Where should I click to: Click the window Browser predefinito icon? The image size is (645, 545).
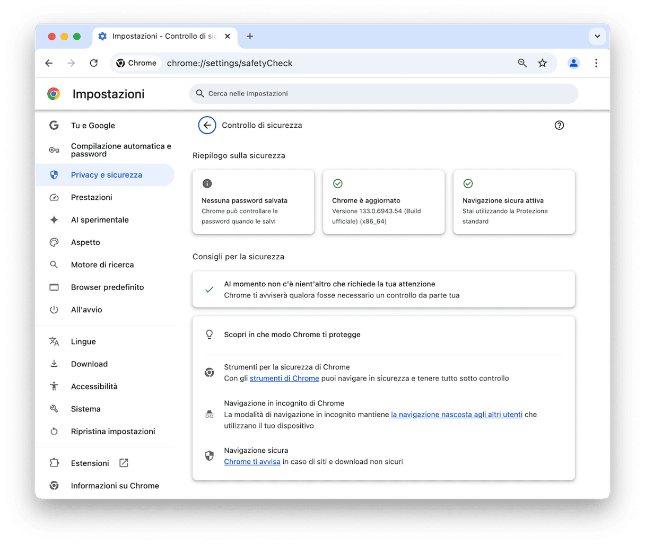tap(54, 287)
